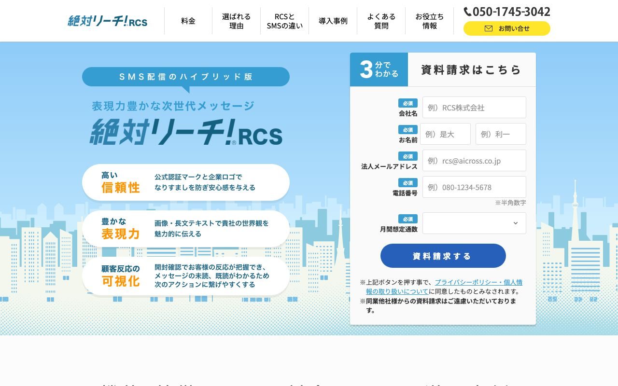The image size is (618, 386).
Task: Click the 資料請求はこちら form heading
Action: click(x=472, y=69)
